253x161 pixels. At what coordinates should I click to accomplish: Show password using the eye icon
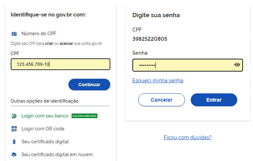(x=237, y=65)
